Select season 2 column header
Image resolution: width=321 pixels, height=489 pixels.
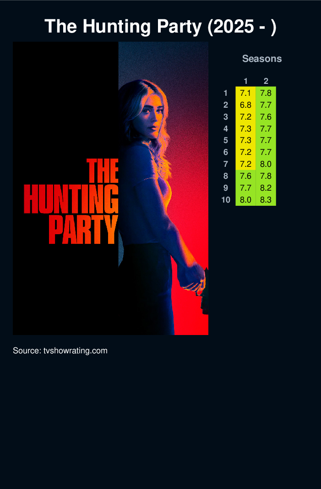[266, 81]
